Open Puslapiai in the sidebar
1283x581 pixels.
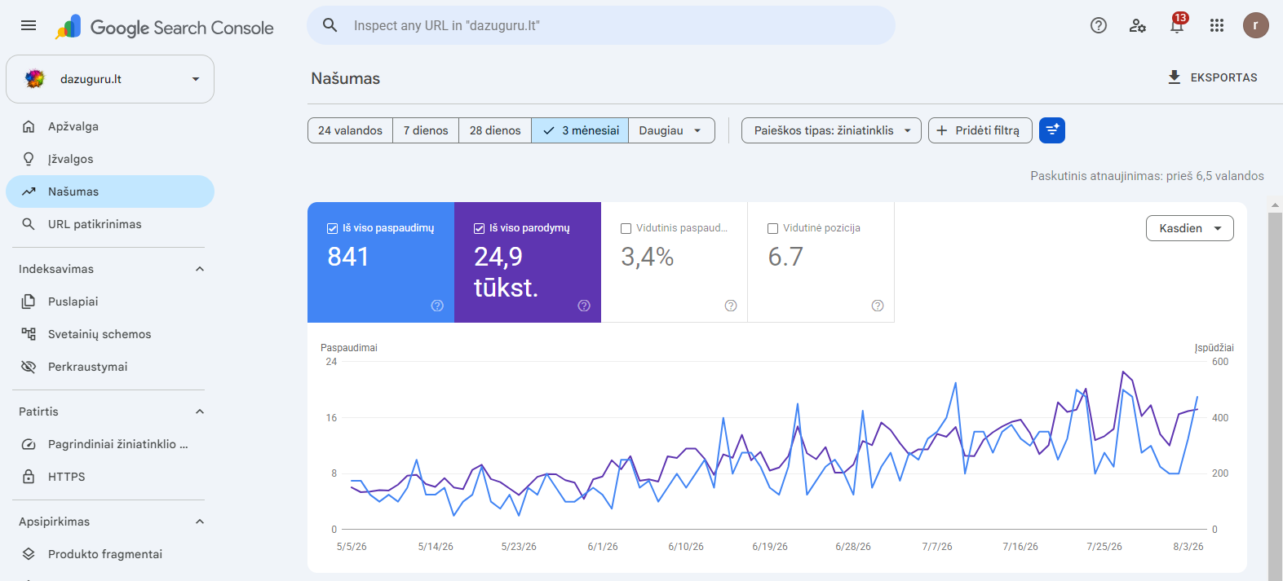click(110, 302)
